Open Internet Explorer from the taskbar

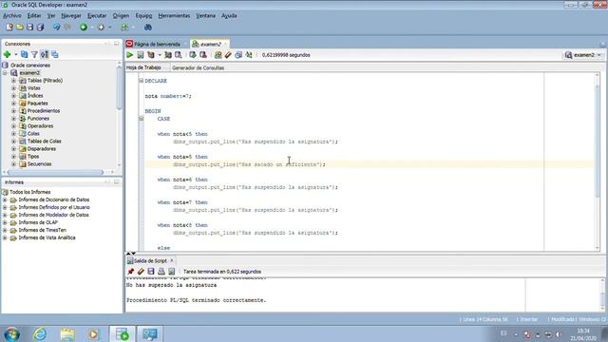pyautogui.click(x=40, y=333)
